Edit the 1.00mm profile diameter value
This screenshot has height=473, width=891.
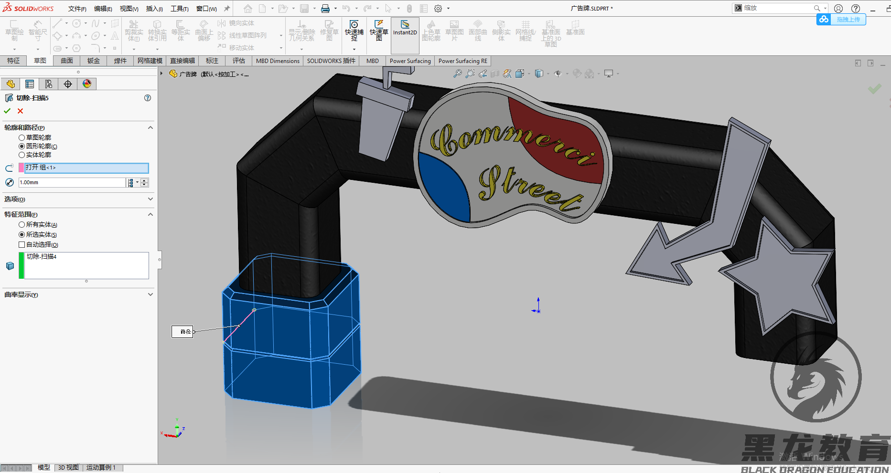click(x=72, y=182)
